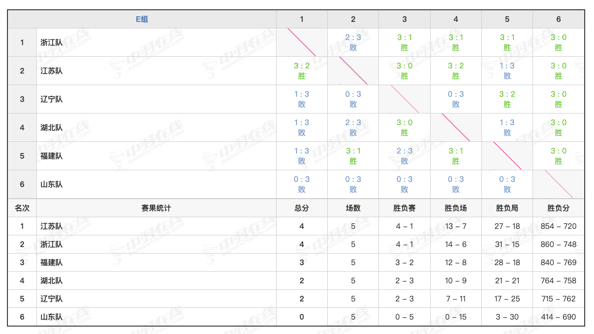Click the E组 group header
The width and height of the screenshot is (594, 334).
[142, 19]
